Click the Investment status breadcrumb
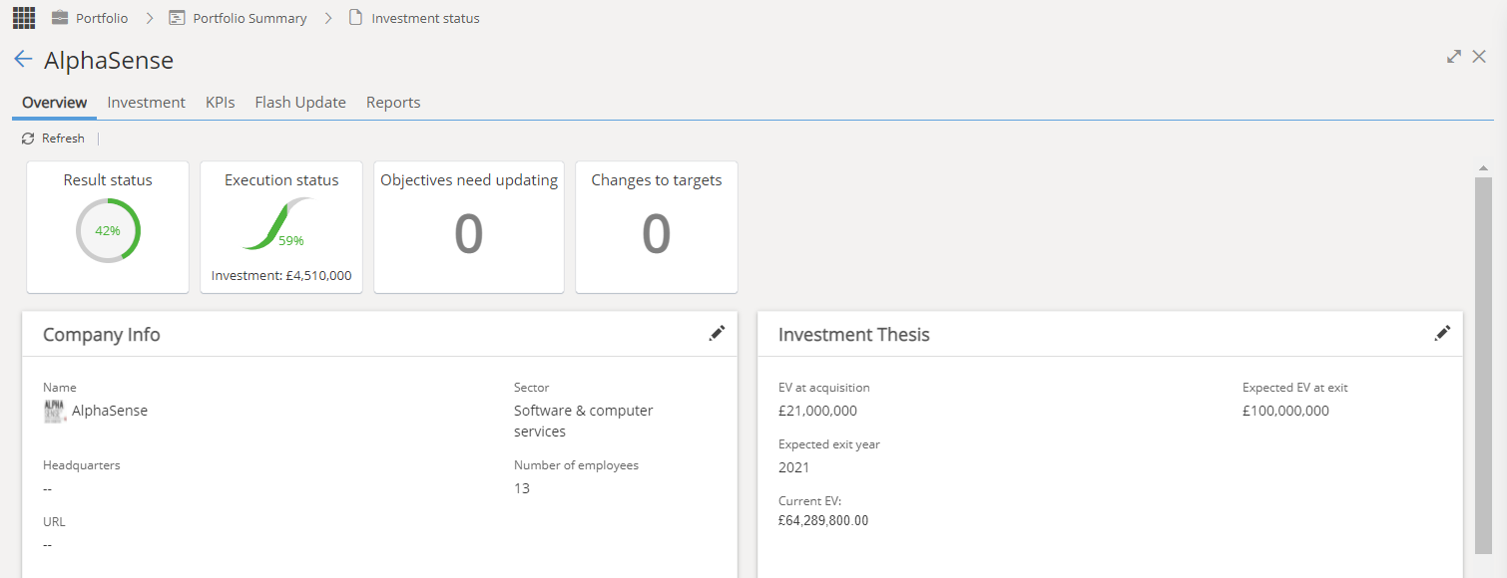The width and height of the screenshot is (1507, 578). pyautogui.click(x=425, y=18)
